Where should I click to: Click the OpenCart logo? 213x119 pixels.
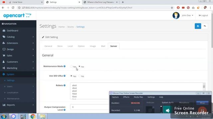(17, 16)
